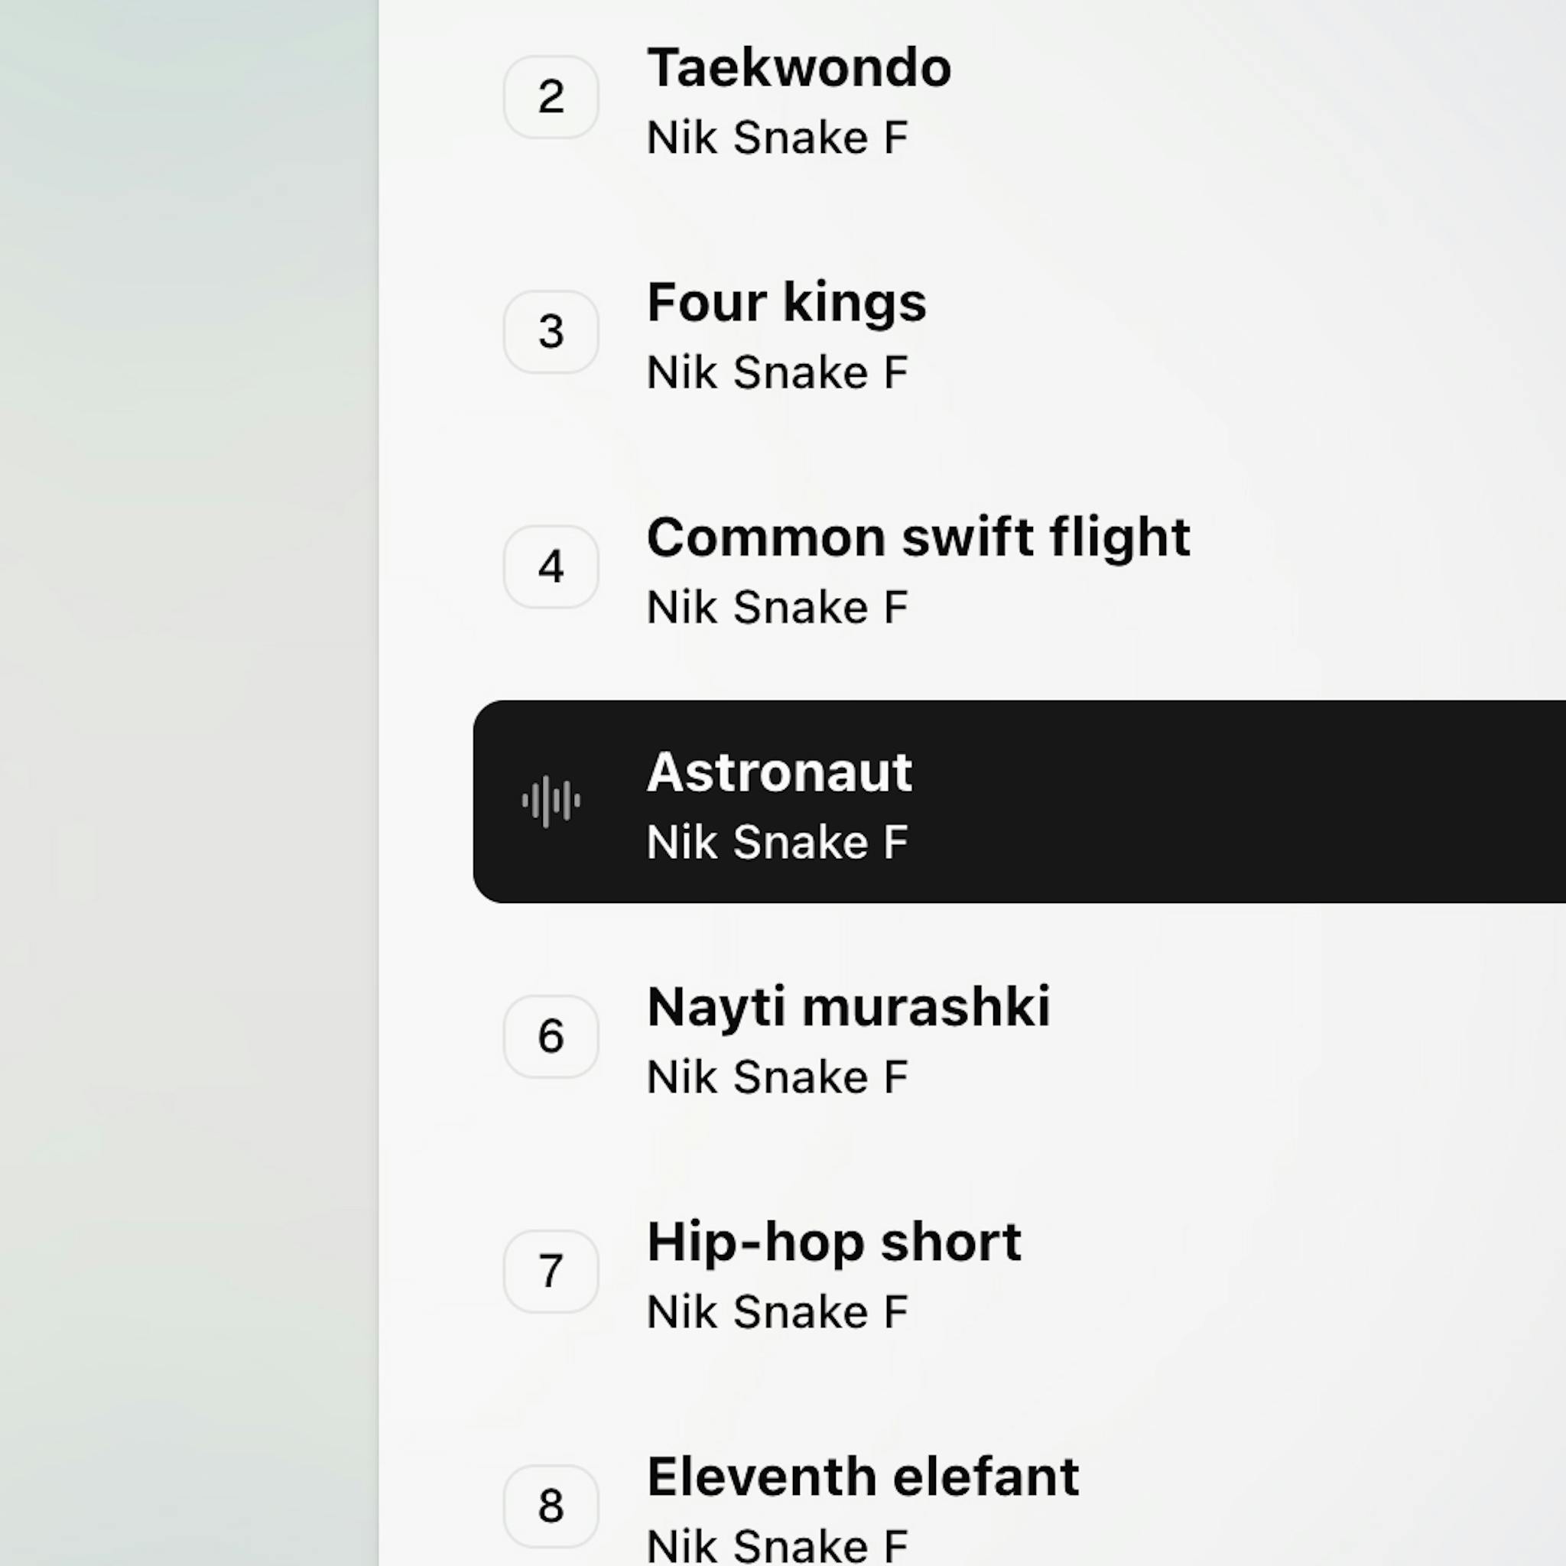Click the number 4 badge beside Common swift flight

coord(551,567)
